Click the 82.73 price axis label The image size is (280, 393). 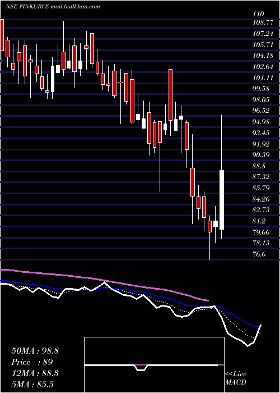[261, 210]
